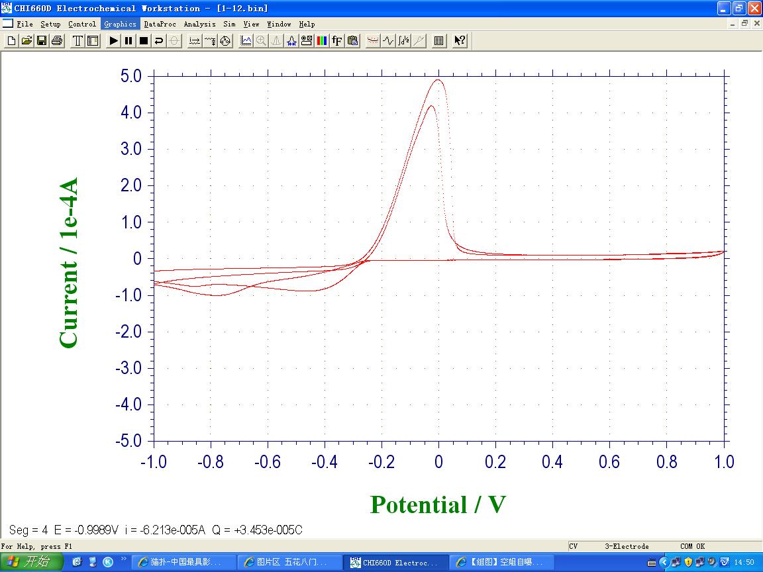Click the reverse scan arrow icon
The image size is (763, 572).
click(x=159, y=41)
